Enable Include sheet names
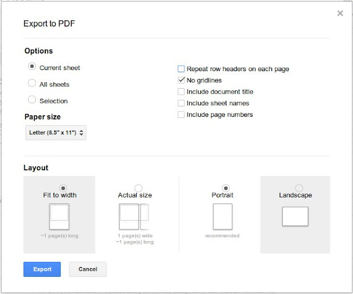 click(181, 103)
